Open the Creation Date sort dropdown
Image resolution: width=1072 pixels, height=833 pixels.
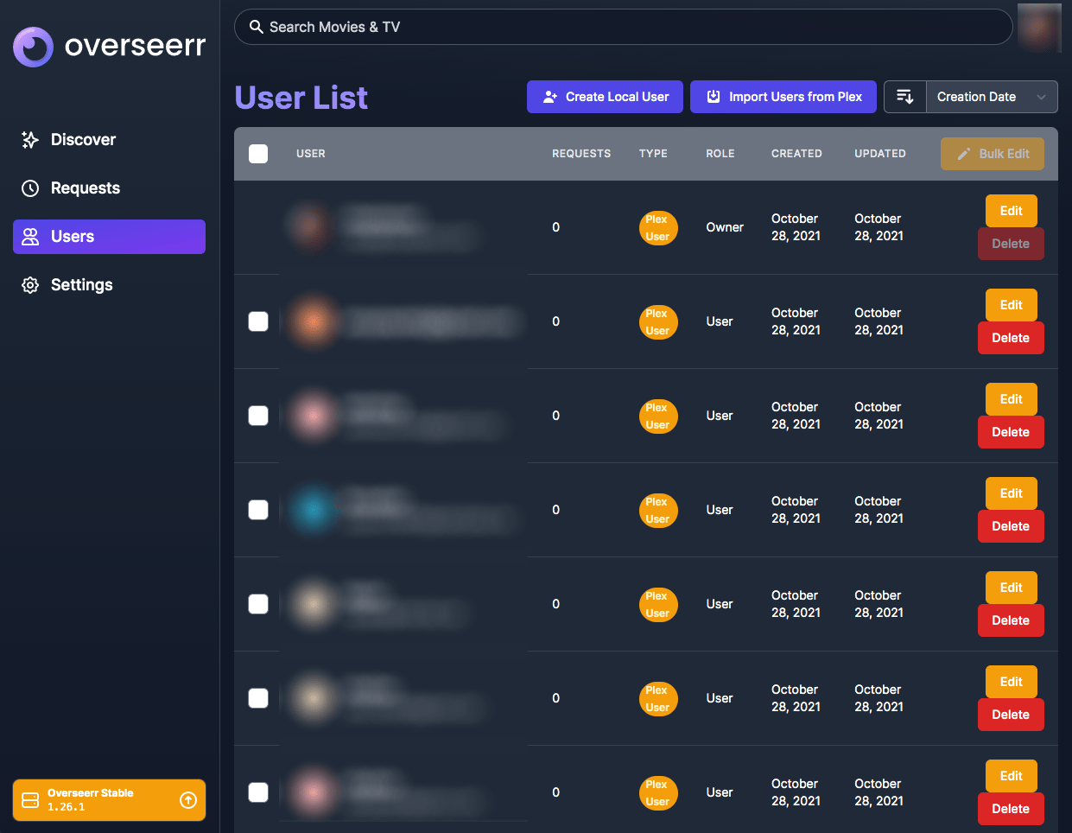coord(992,97)
